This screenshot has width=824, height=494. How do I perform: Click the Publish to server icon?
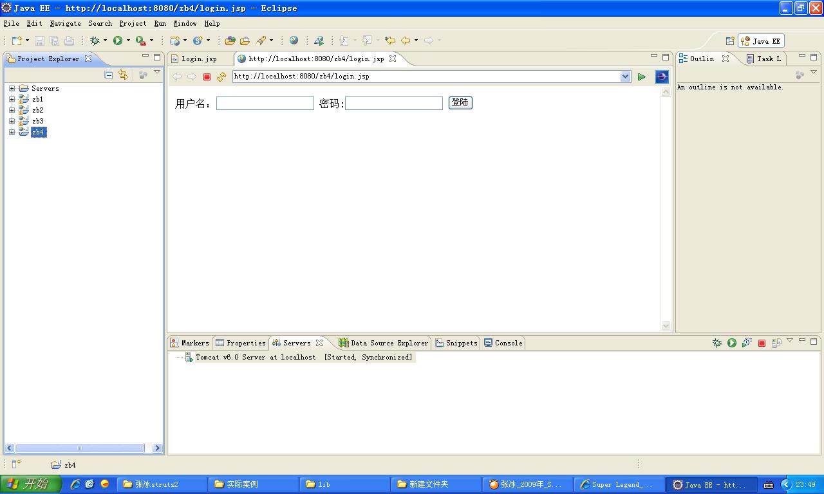coord(776,343)
